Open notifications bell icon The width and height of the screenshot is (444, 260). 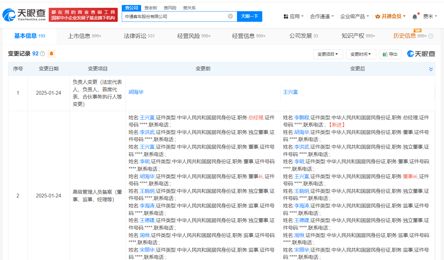coord(414,17)
